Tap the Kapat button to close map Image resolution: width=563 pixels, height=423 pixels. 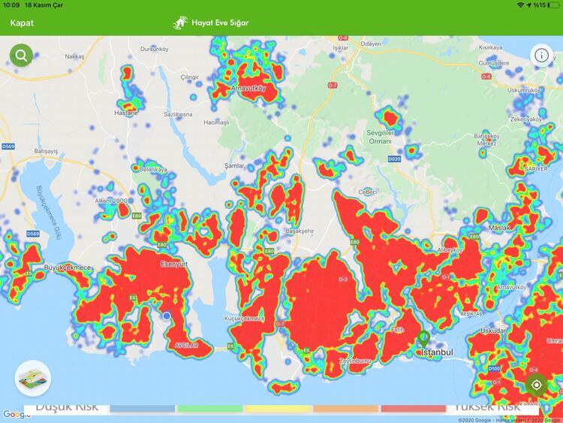pyautogui.click(x=22, y=23)
